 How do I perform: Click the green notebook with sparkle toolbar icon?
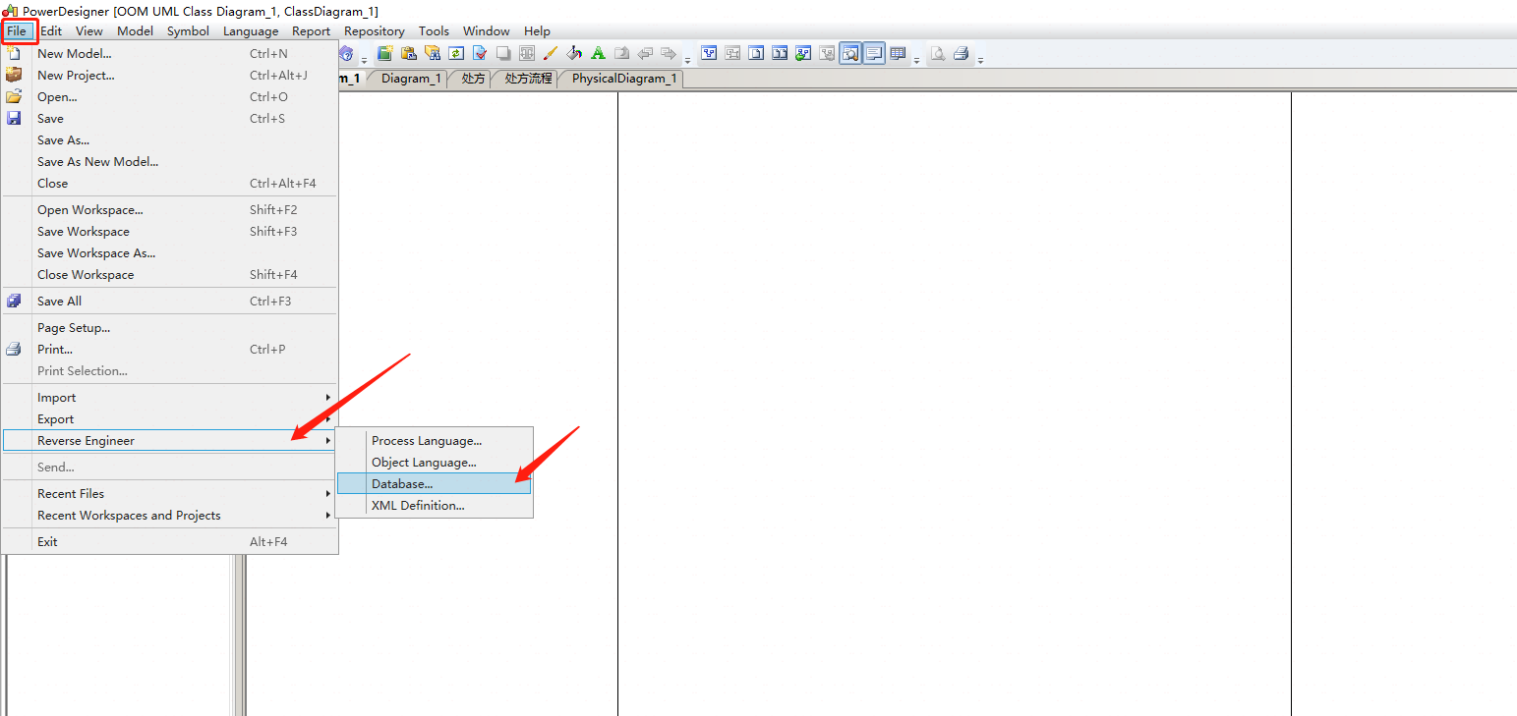[385, 53]
